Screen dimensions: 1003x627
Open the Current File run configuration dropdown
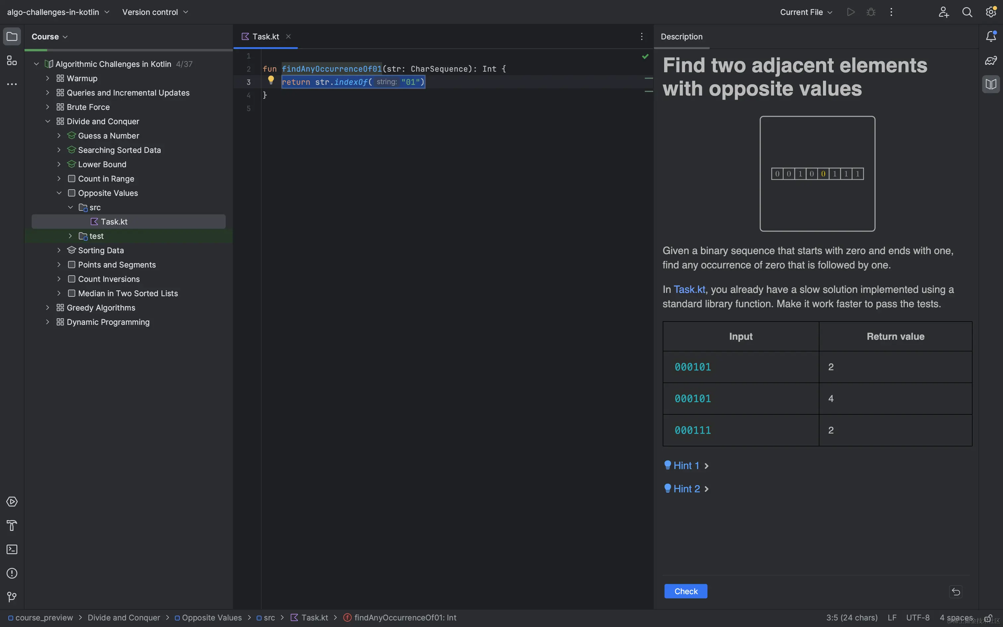pyautogui.click(x=806, y=12)
